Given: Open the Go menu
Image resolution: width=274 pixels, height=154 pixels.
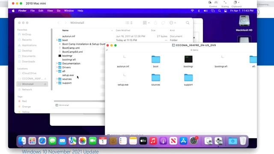Looking at the screenshot, I should click(59, 11).
